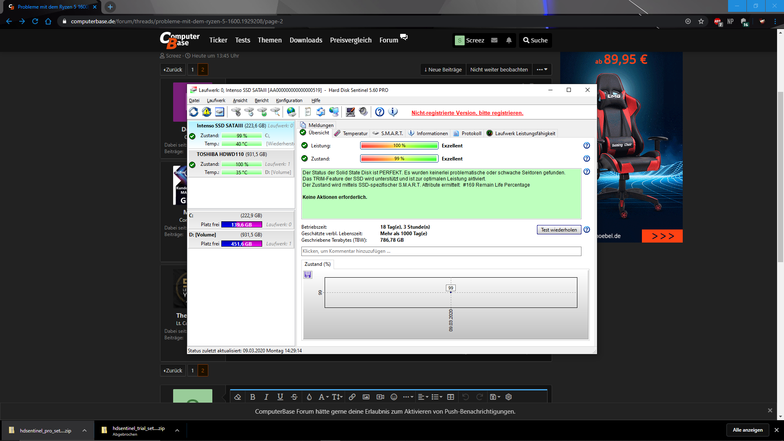Click the Nicht-registrierte Version registration link

[x=467, y=113]
